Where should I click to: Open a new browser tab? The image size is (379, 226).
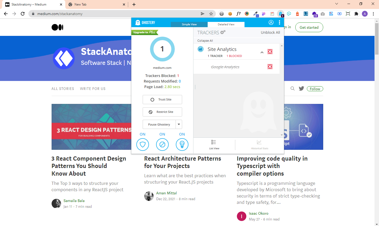pos(134,4)
